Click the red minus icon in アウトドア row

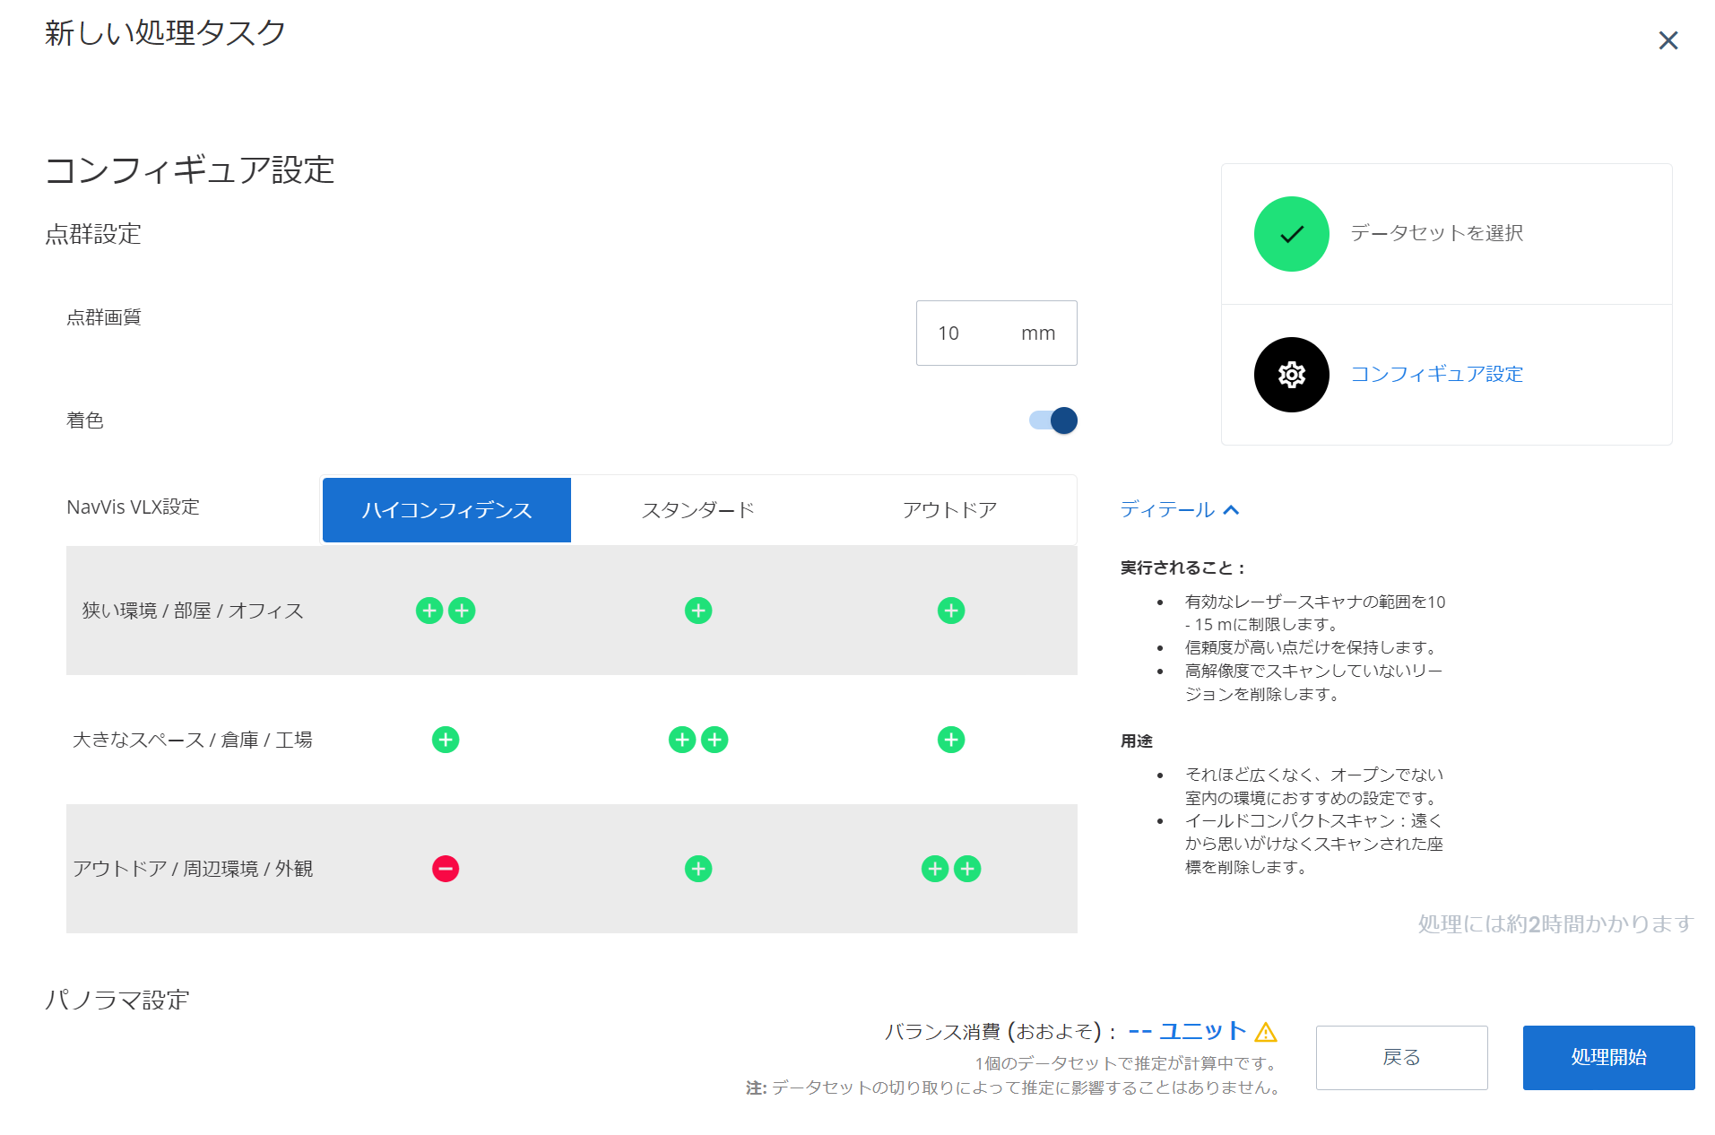pyautogui.click(x=446, y=869)
